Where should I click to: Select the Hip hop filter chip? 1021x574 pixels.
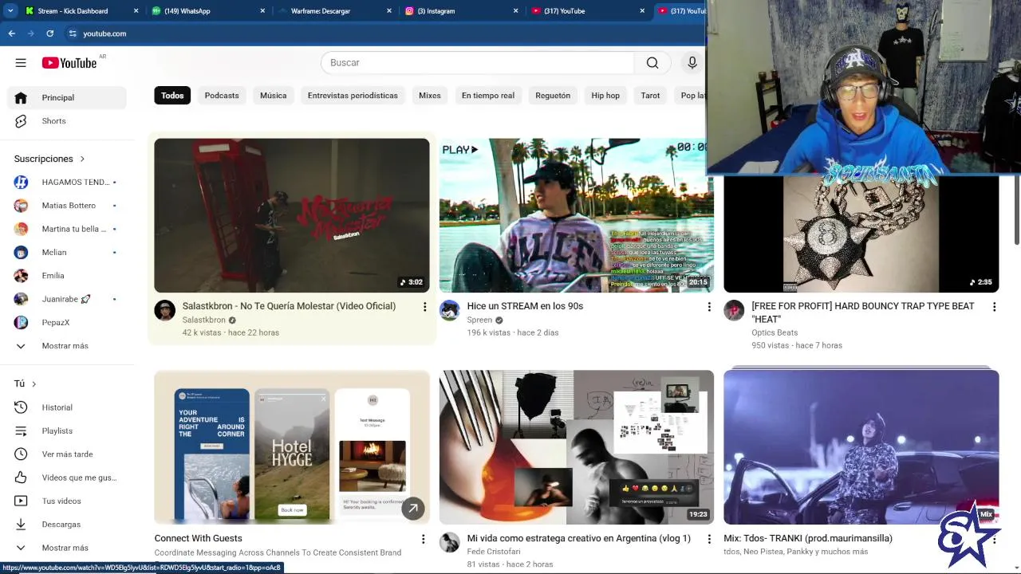[x=605, y=96]
